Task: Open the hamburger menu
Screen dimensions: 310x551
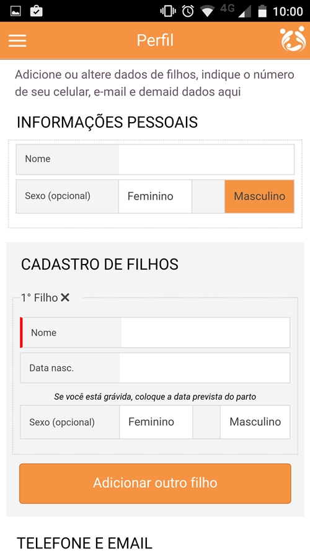Action: click(17, 40)
